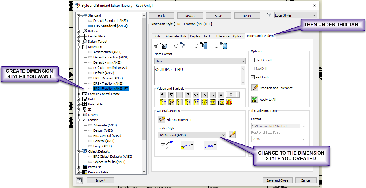Open the blue-arrow x.x format dropdown
The image size is (366, 188).
click(x=210, y=145)
